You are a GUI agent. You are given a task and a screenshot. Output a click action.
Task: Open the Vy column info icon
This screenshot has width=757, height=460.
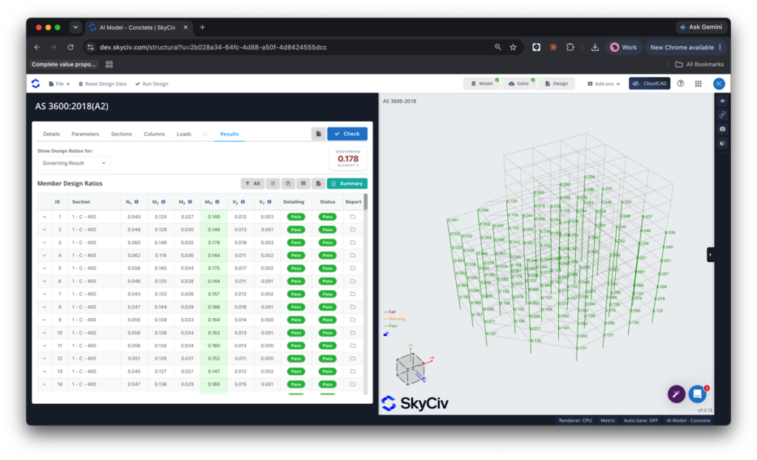pyautogui.click(x=242, y=202)
